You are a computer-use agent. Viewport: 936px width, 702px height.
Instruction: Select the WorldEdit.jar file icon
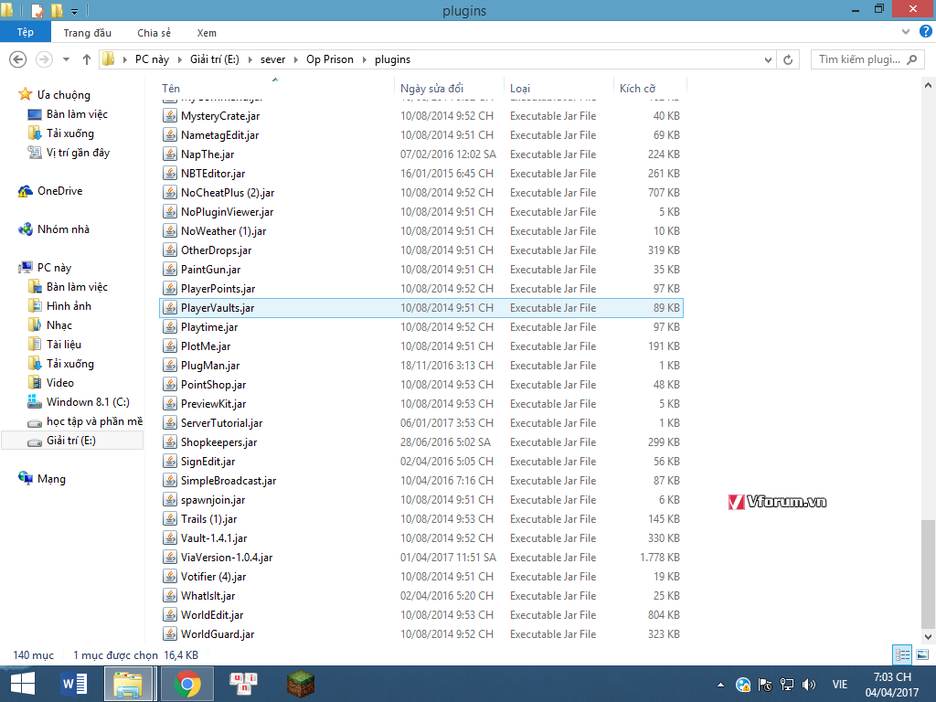170,615
